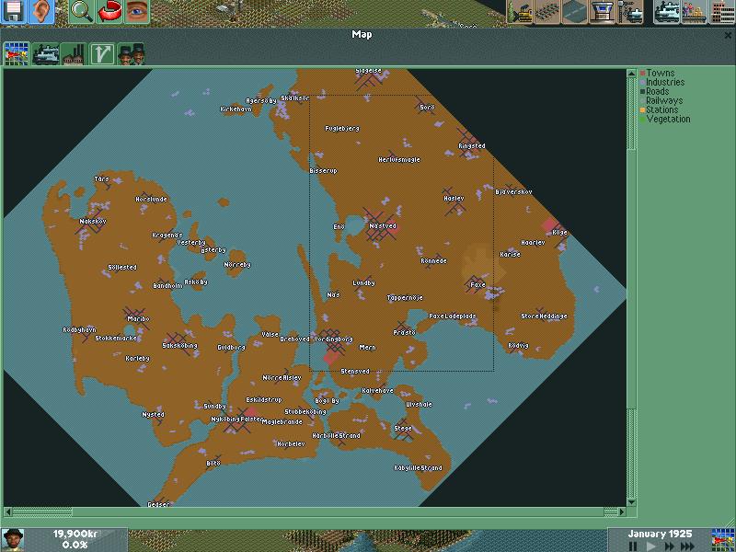Select the magnifying glass zoom tool
This screenshot has height=552, width=736.
point(81,11)
